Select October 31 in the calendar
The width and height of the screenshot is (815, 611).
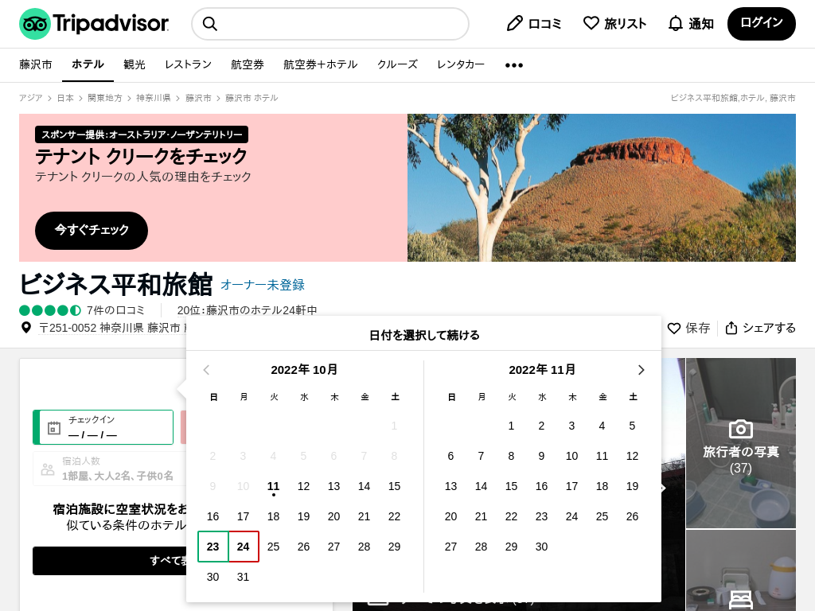click(x=244, y=577)
